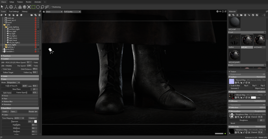Screen dimensions: 268x139
Task: Choose the polygon selection tool
Action: click(x=47, y=7)
